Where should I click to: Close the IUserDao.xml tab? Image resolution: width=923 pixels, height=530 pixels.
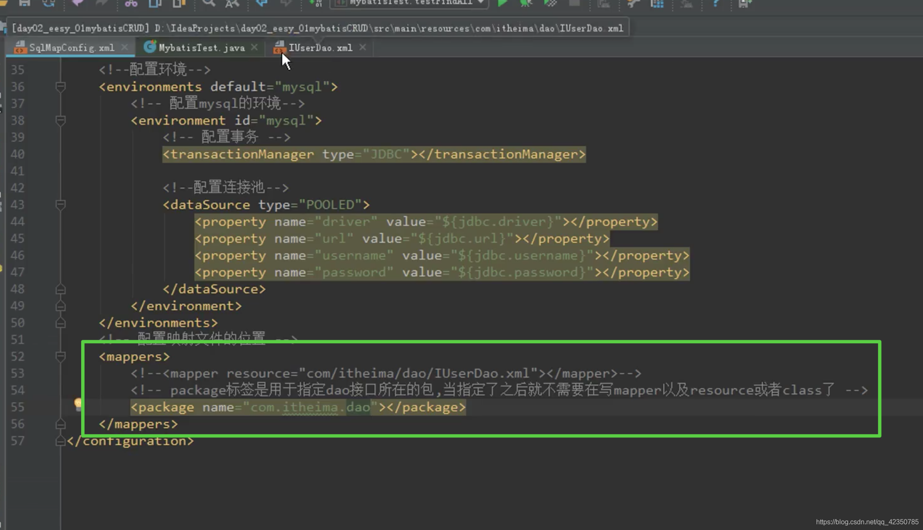tap(363, 48)
